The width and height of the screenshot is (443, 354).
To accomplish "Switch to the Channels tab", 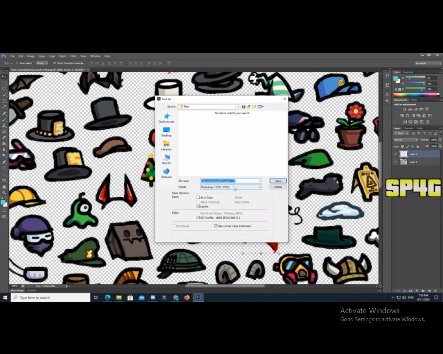I will tap(408, 128).
